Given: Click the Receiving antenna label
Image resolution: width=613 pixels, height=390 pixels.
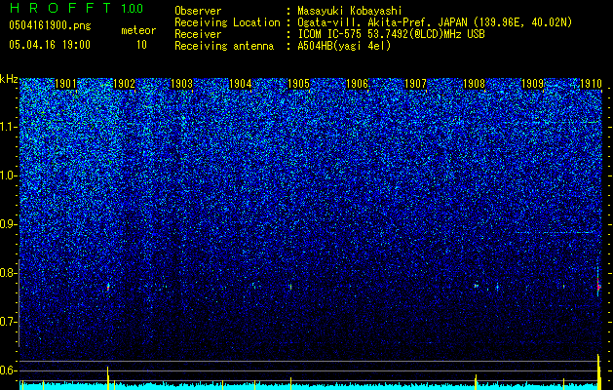Looking at the screenshot, I should pos(224,46).
